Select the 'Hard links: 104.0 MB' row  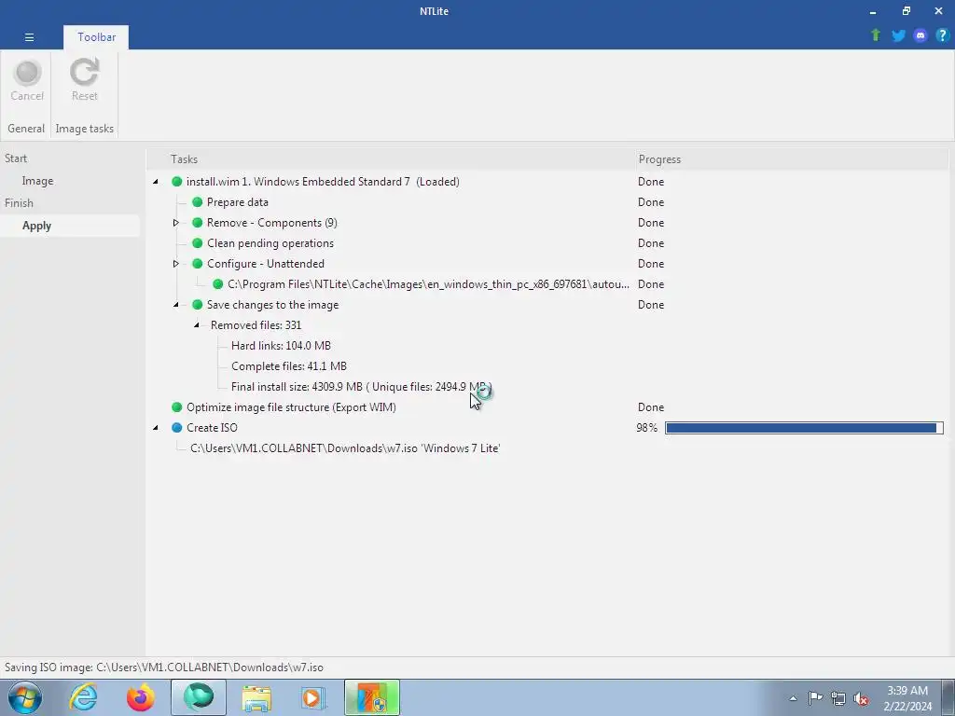tap(281, 346)
